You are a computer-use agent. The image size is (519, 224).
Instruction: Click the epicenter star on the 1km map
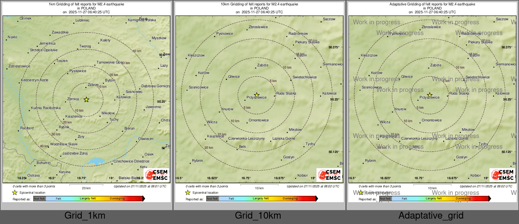tap(86, 100)
